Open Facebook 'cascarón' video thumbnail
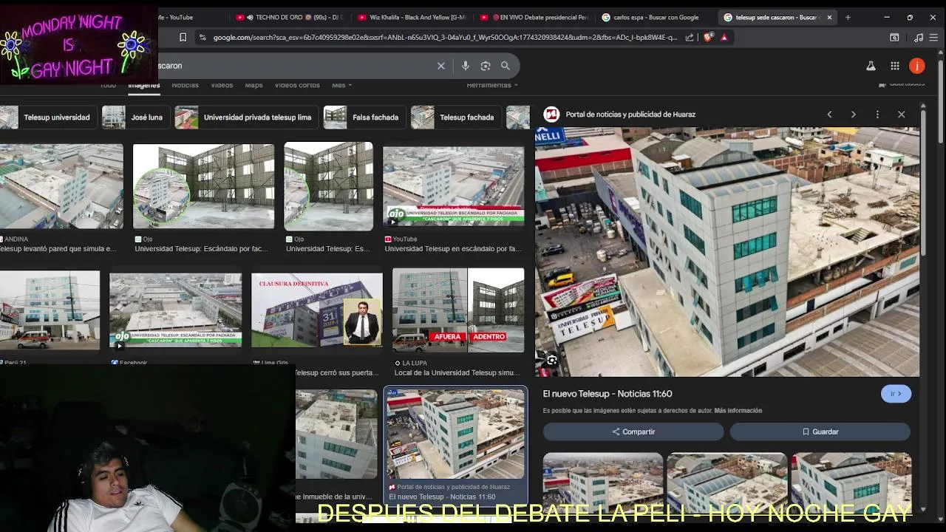 pos(175,310)
